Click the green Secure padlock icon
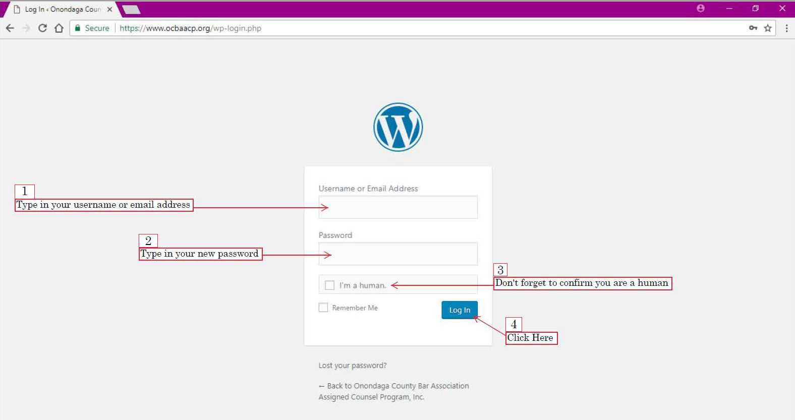Screen dimensions: 795x420 tap(78, 28)
